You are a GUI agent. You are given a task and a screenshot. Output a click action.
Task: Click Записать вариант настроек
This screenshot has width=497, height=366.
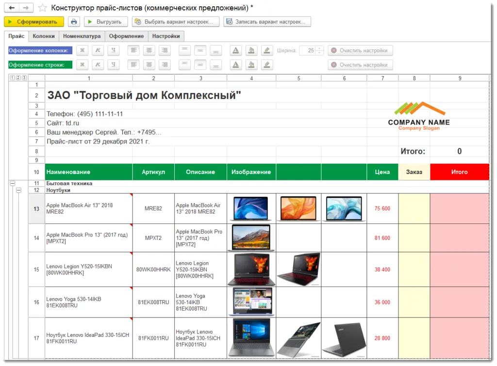[267, 22]
